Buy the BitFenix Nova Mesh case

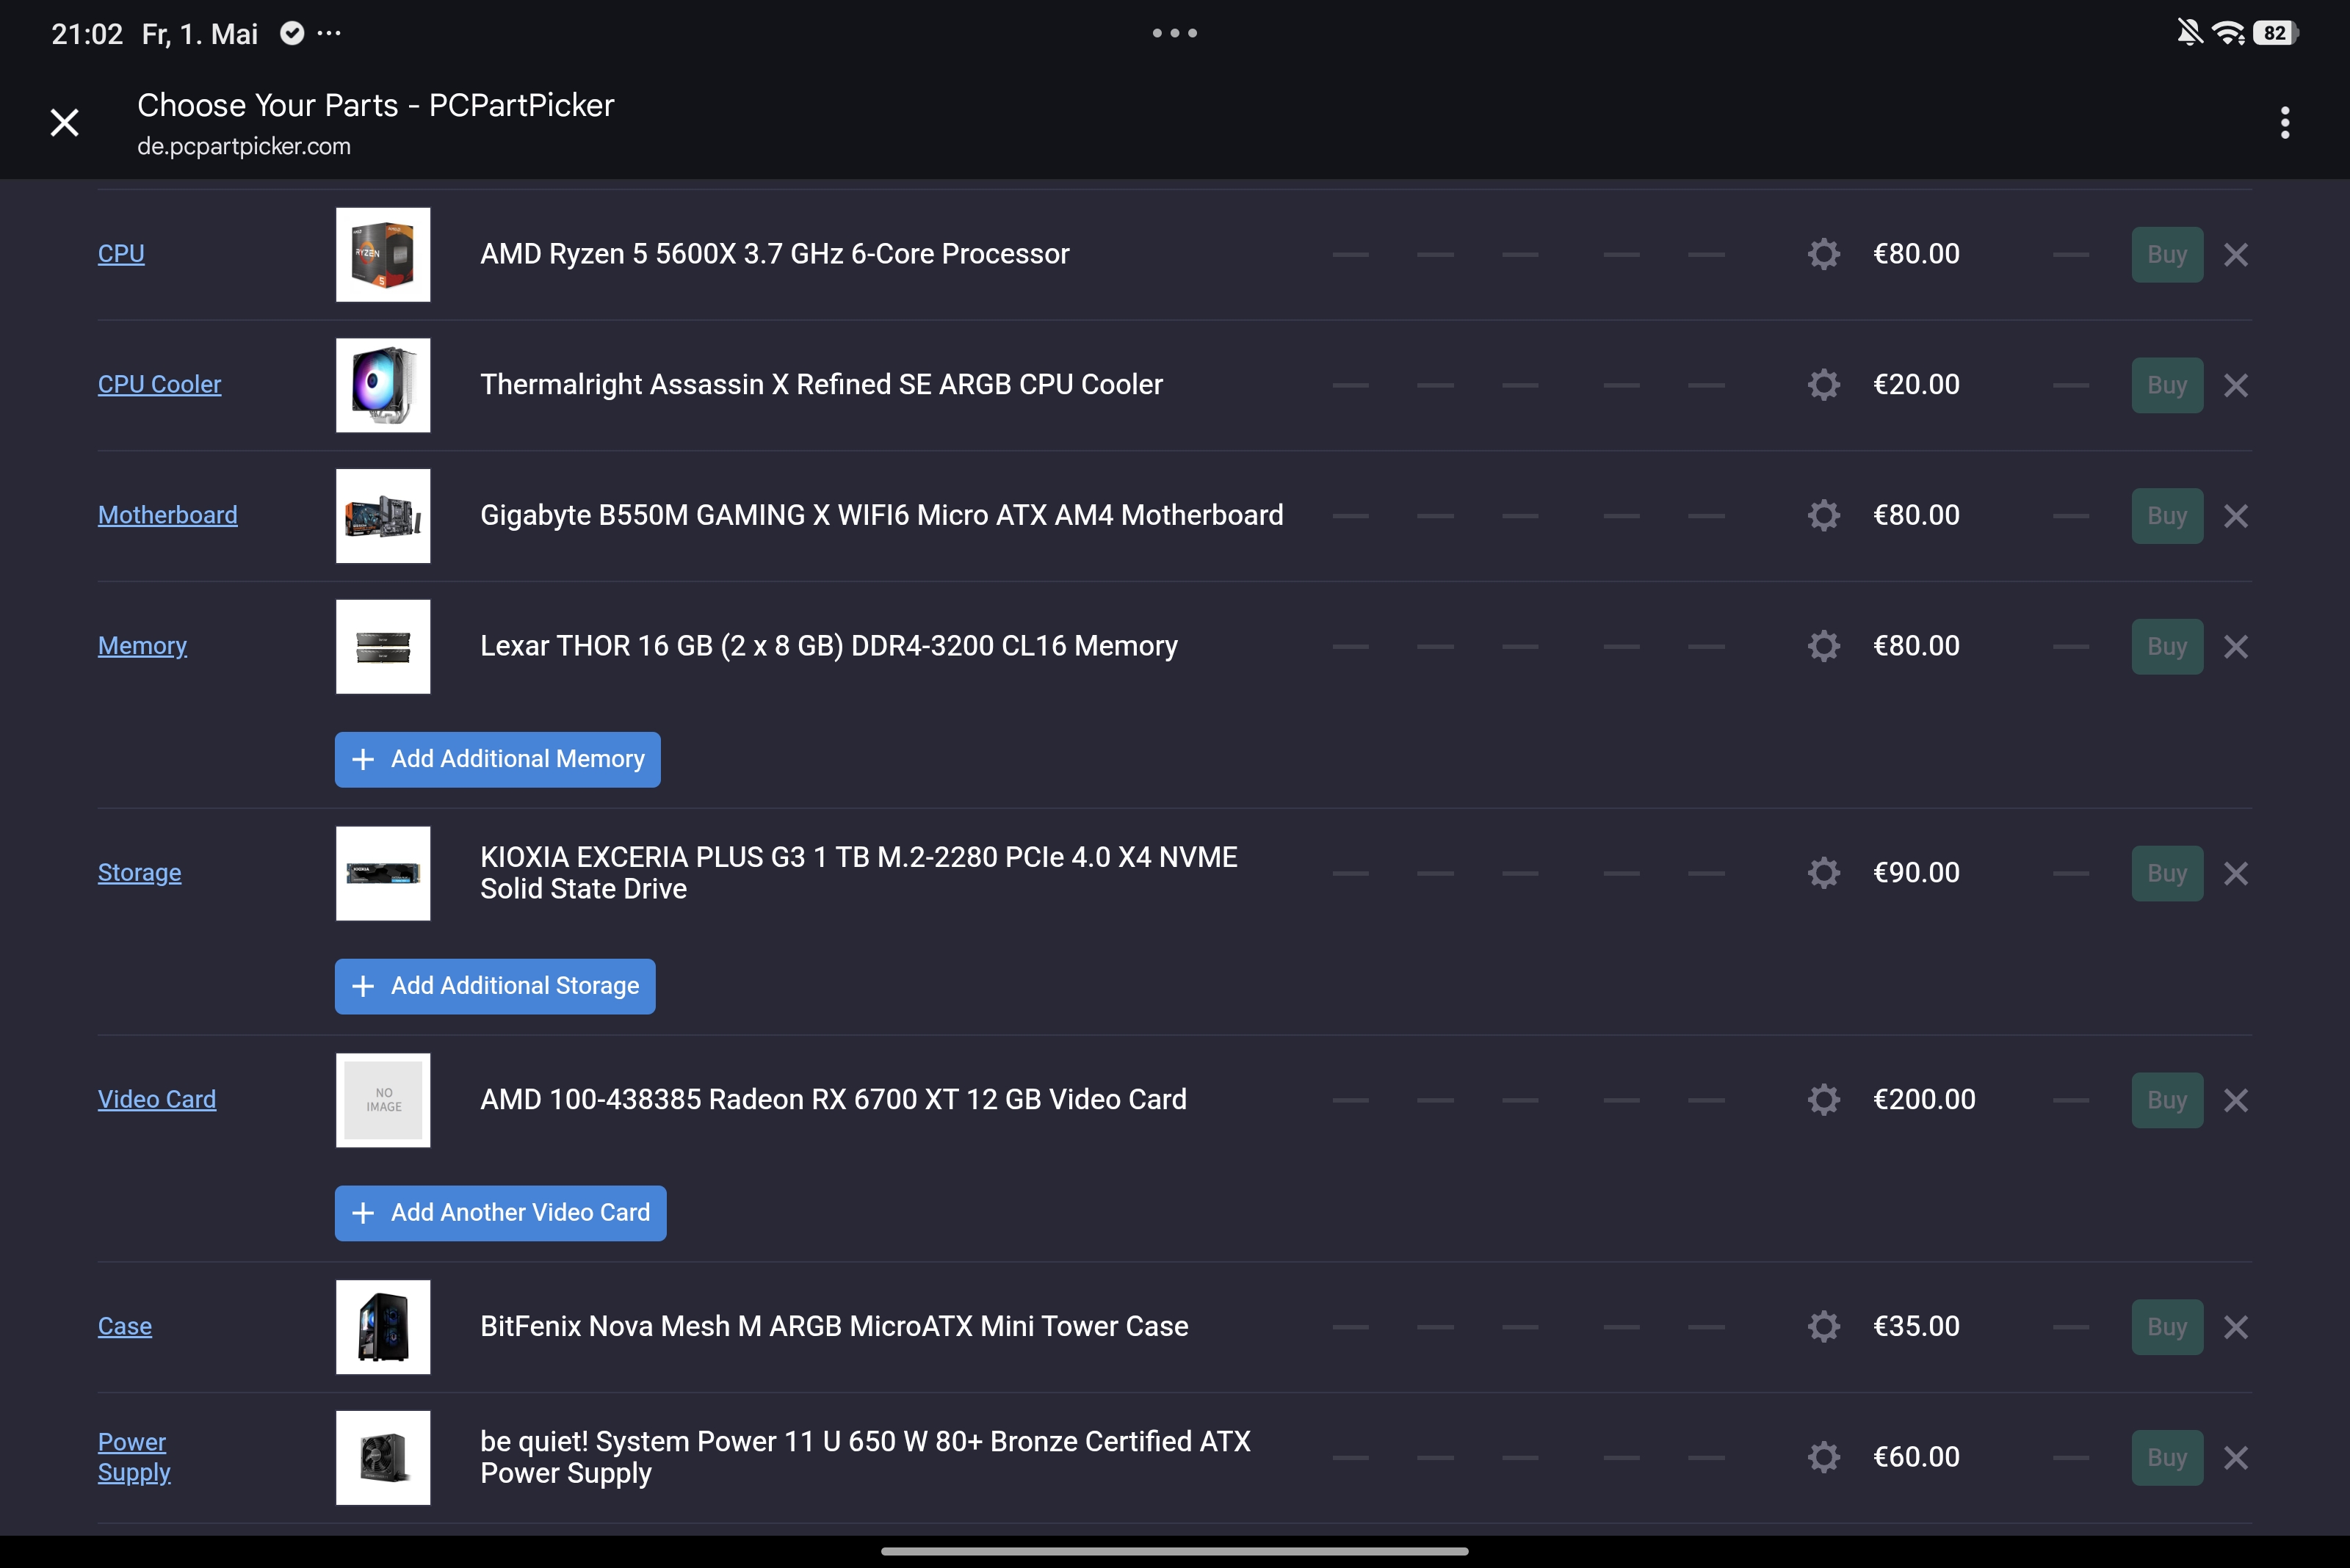(2167, 1327)
